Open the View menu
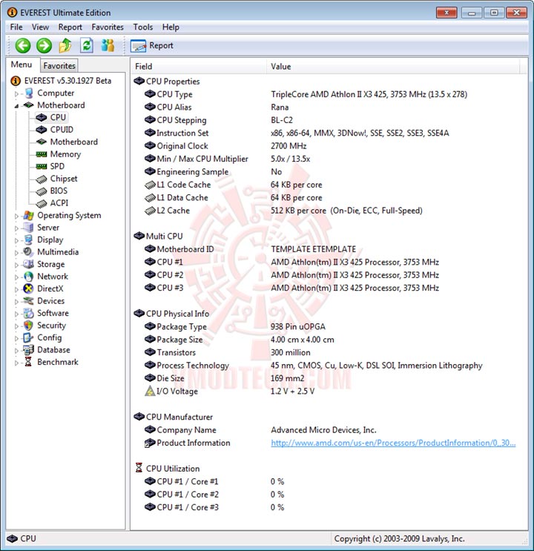Image resolution: width=534 pixels, height=551 pixels. (x=40, y=27)
